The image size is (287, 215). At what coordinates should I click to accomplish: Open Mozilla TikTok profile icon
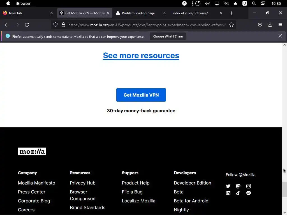pyautogui.click(x=238, y=193)
